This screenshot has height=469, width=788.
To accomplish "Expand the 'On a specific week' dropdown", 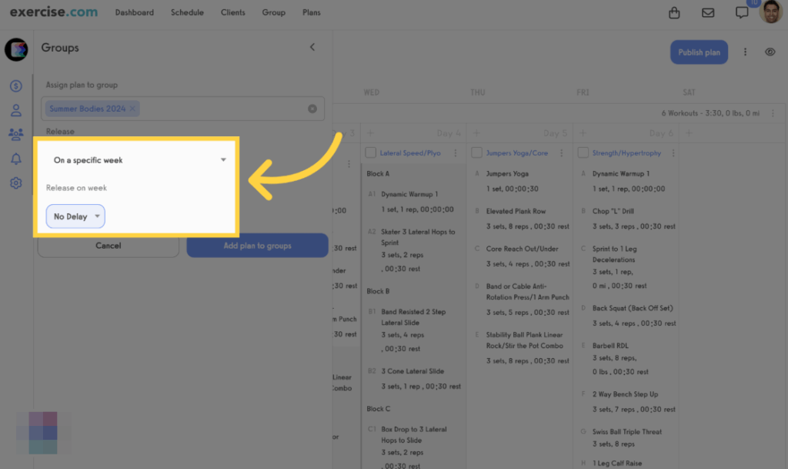I will (139, 160).
